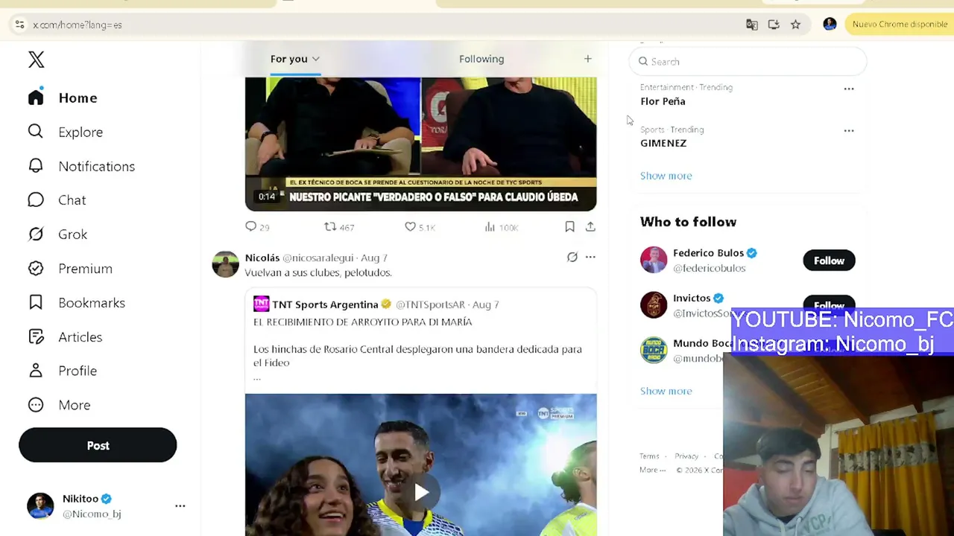Open the Claudio Úbeda video thumbnail
The height and width of the screenshot is (536, 954).
[x=420, y=144]
